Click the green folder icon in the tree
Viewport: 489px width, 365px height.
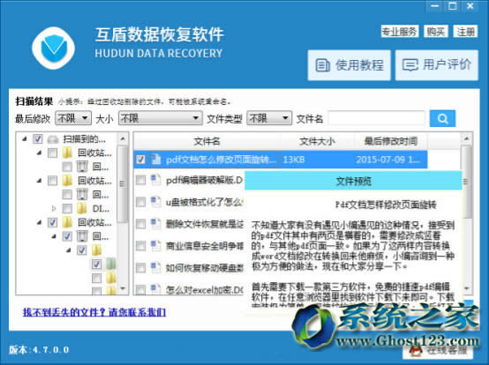[x=111, y=264]
